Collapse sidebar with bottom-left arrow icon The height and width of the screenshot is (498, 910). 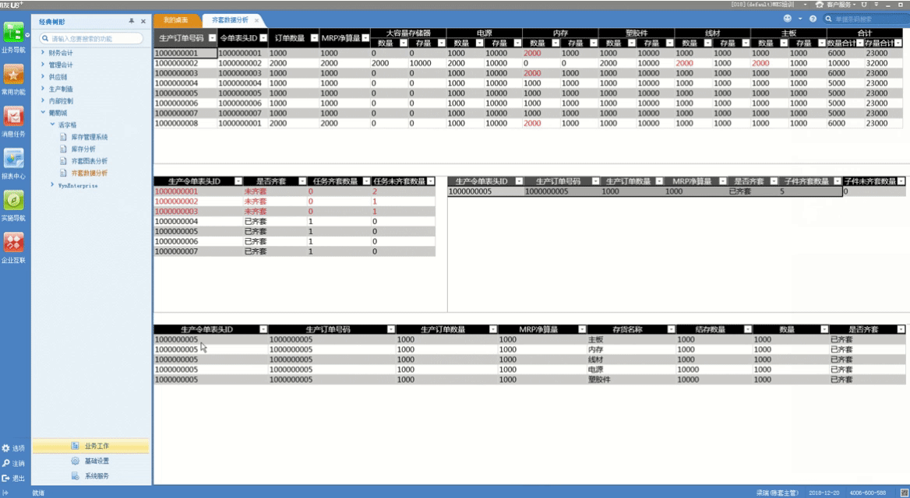(x=5, y=493)
